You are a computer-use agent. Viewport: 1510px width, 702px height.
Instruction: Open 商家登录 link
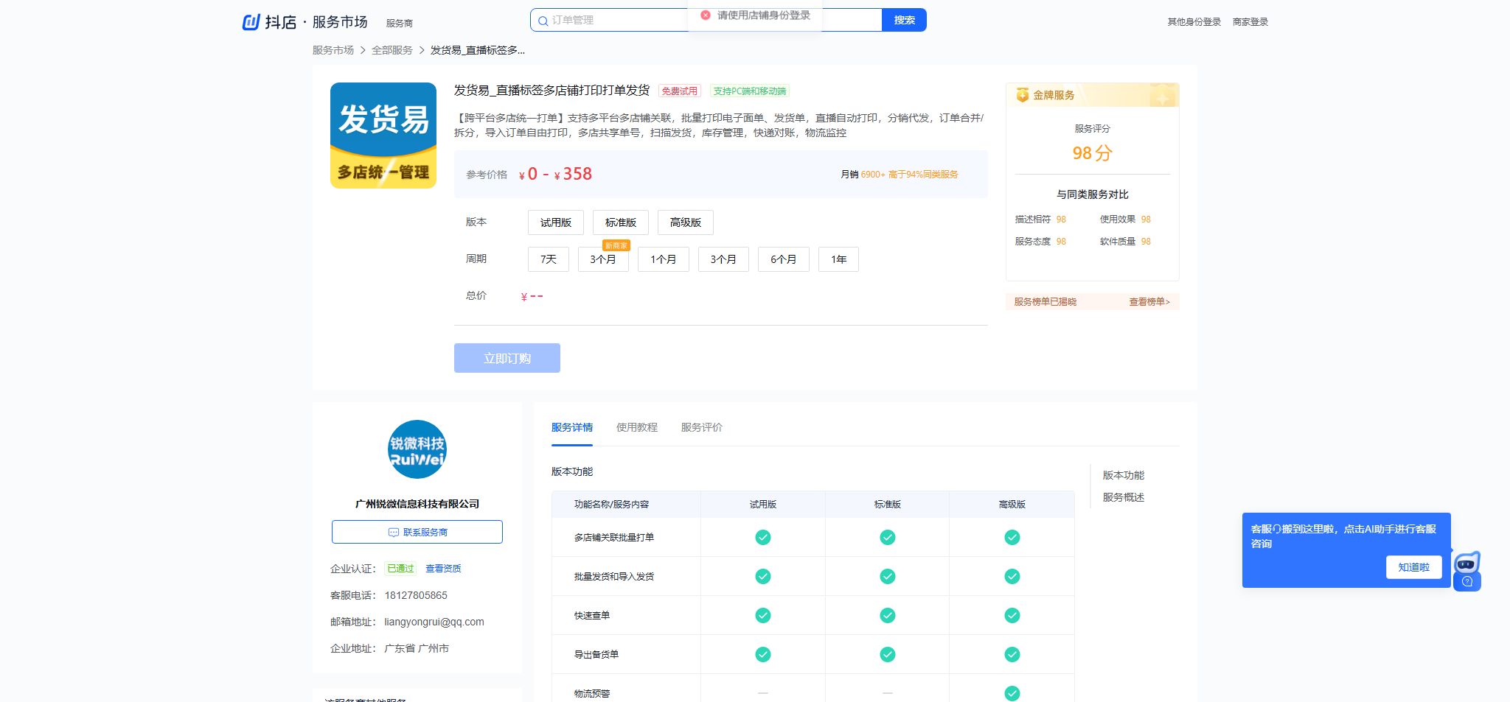point(1250,22)
